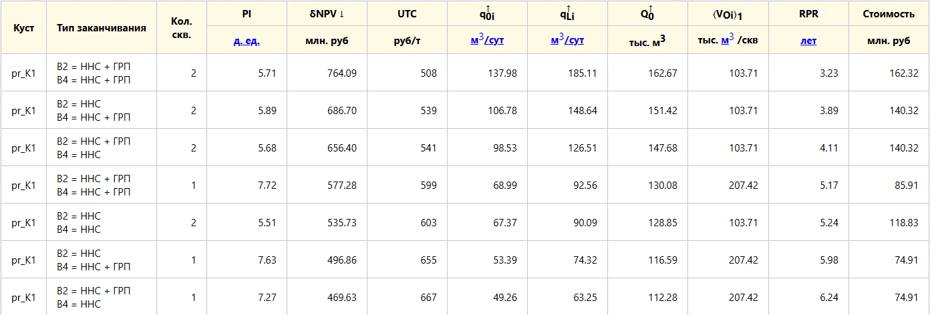Select the cost cell with value 118.83
The image size is (930, 315).
889,222
